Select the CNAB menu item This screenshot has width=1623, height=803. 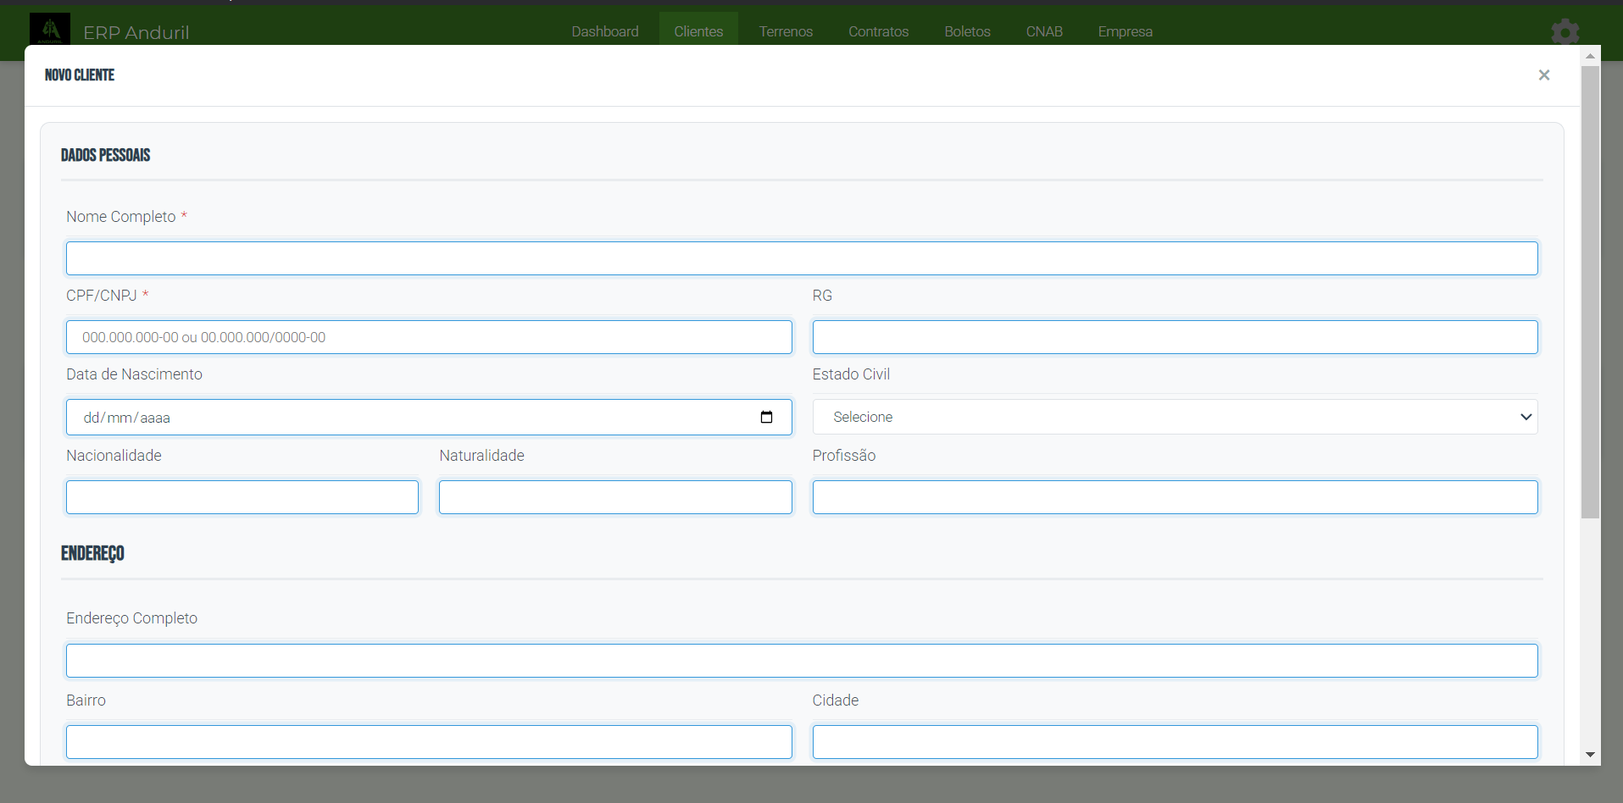point(1043,32)
